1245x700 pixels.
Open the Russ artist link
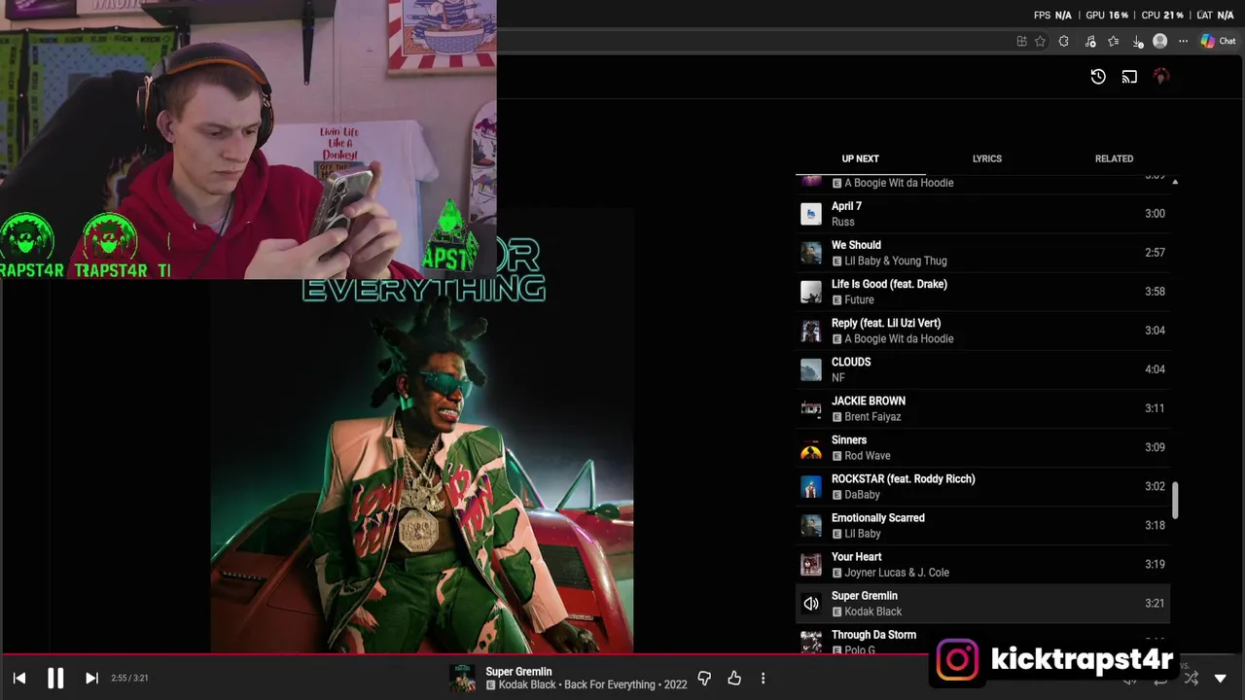click(x=842, y=222)
